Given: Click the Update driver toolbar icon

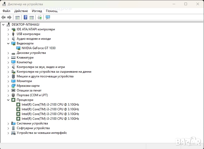Looking at the screenshot, I should (39, 18).
